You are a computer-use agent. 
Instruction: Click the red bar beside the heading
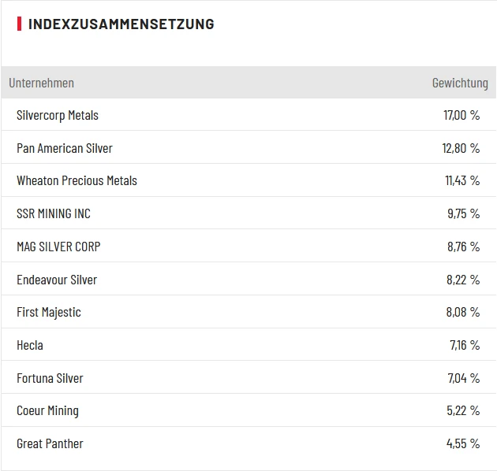[x=19, y=24]
